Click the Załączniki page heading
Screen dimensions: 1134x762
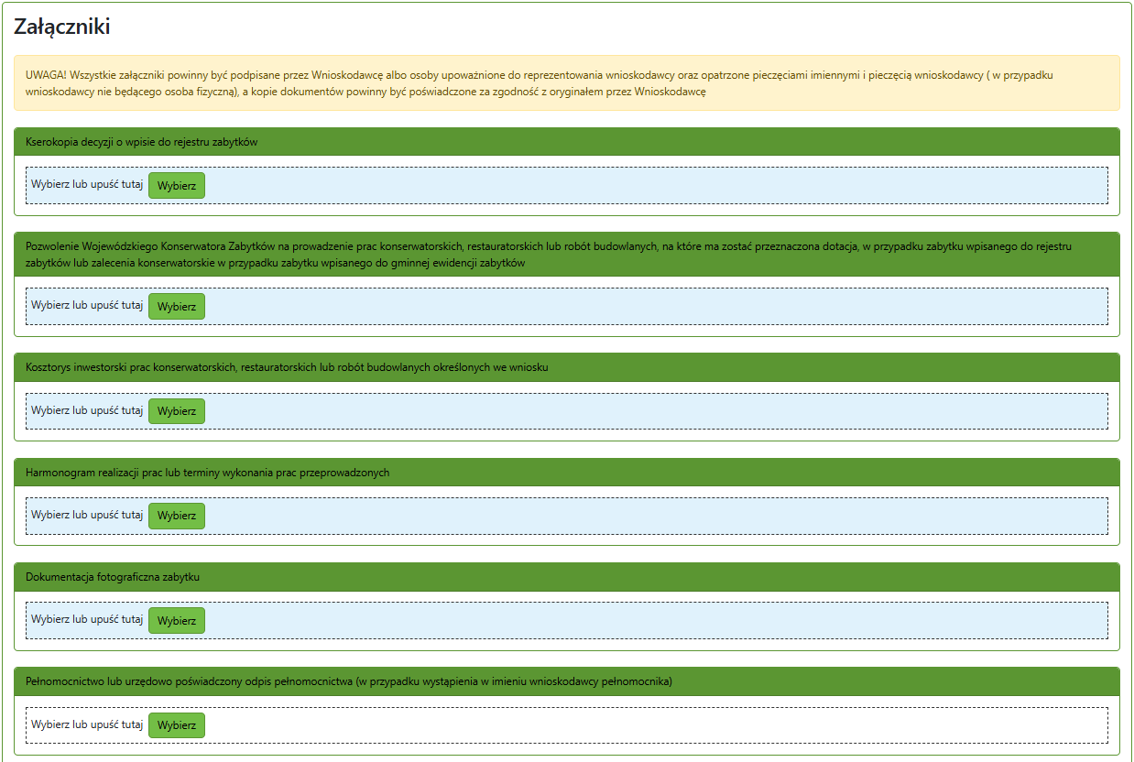click(x=62, y=27)
